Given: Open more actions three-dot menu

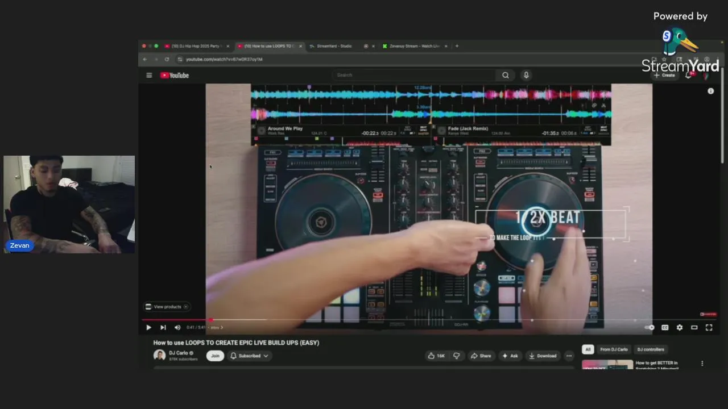Looking at the screenshot, I should 569,356.
